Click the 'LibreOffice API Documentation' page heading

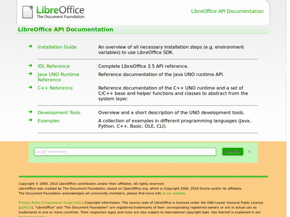pos(66,30)
